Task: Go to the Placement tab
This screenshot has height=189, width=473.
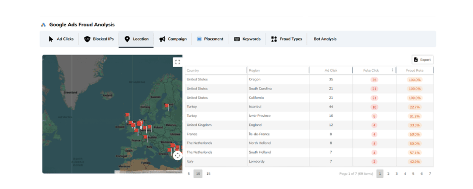Action: [210, 39]
